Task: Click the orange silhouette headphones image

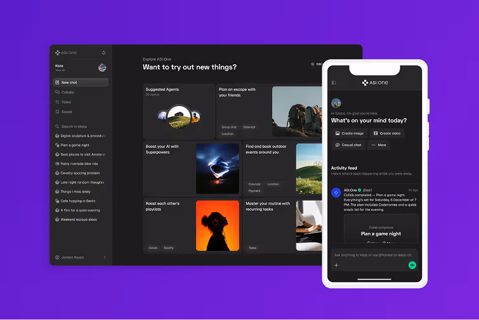Action: 218,225
